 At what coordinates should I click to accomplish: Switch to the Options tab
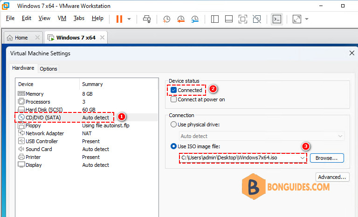tap(48, 69)
